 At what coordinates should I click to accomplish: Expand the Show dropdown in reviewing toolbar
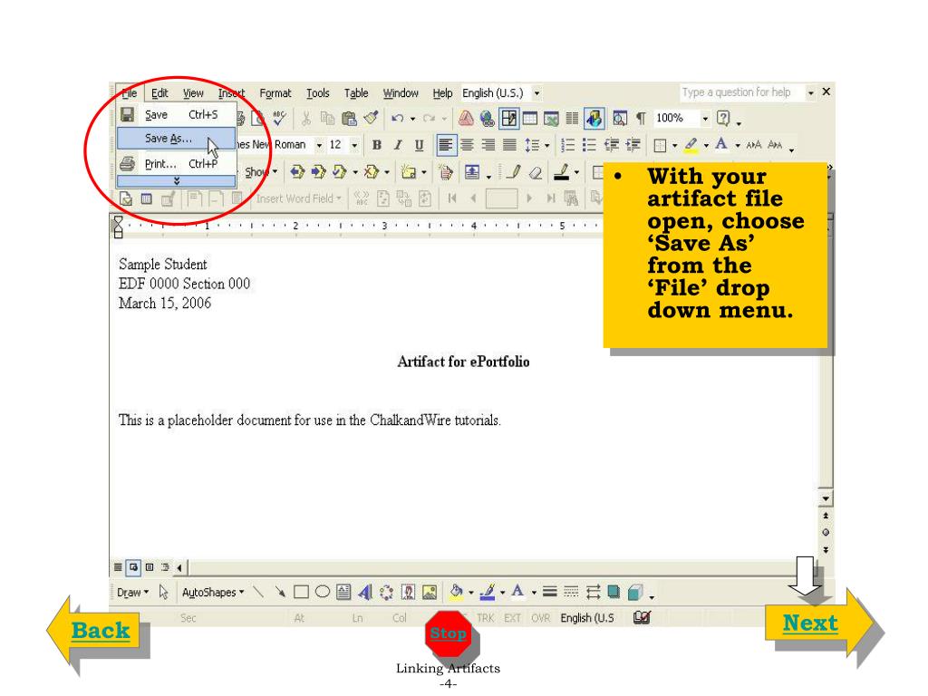[x=261, y=172]
